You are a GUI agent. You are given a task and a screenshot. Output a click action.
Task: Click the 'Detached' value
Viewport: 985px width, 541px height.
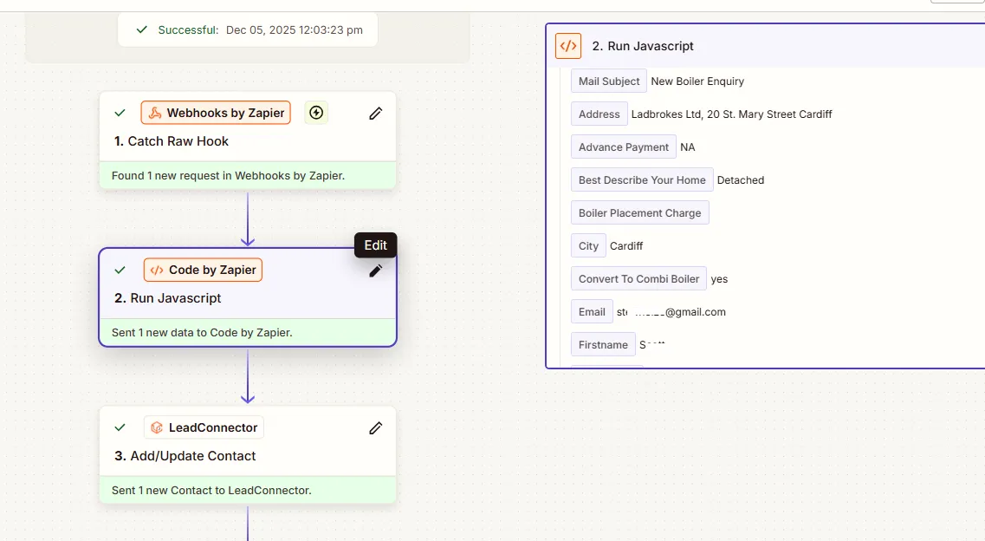point(741,180)
